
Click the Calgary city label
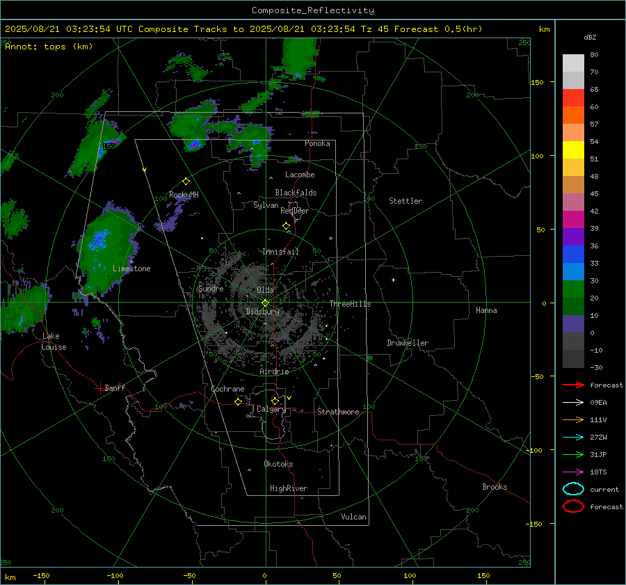point(271,409)
